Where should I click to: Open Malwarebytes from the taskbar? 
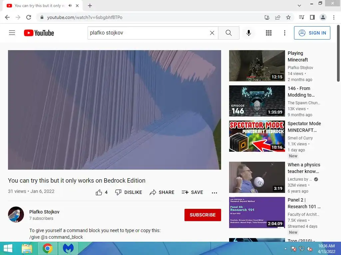[68, 248]
